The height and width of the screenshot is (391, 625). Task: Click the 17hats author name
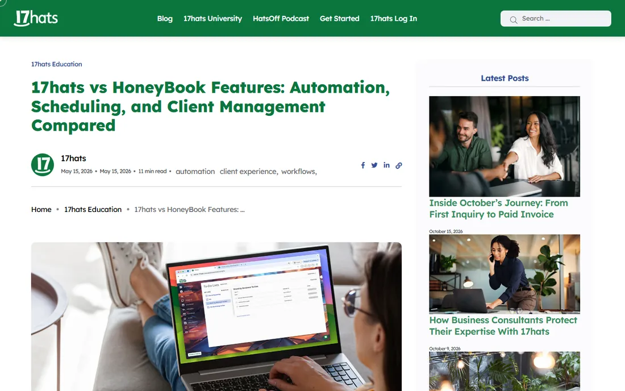tap(73, 158)
